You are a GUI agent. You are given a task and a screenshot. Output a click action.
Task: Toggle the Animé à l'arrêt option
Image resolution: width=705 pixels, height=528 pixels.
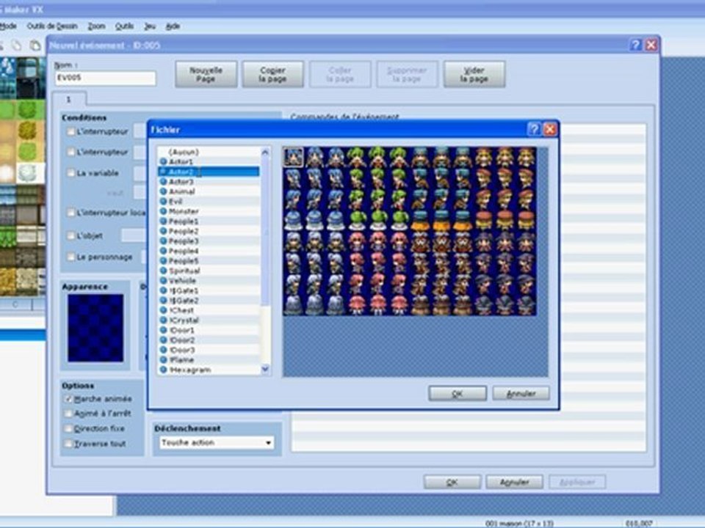point(68,413)
